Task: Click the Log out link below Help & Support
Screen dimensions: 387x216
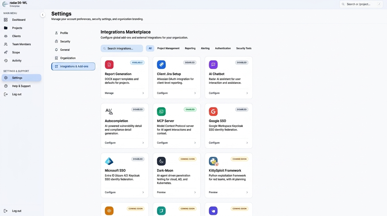Action: click(17, 94)
